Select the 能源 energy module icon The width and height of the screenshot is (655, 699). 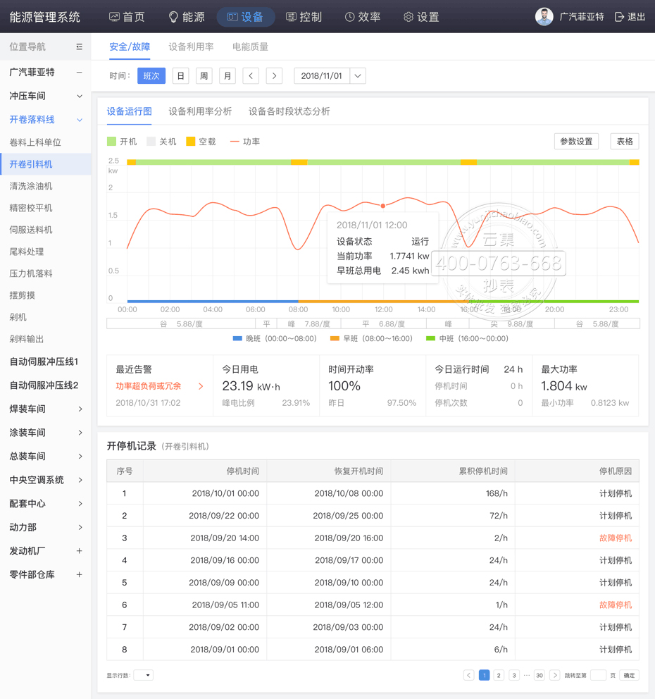point(173,18)
